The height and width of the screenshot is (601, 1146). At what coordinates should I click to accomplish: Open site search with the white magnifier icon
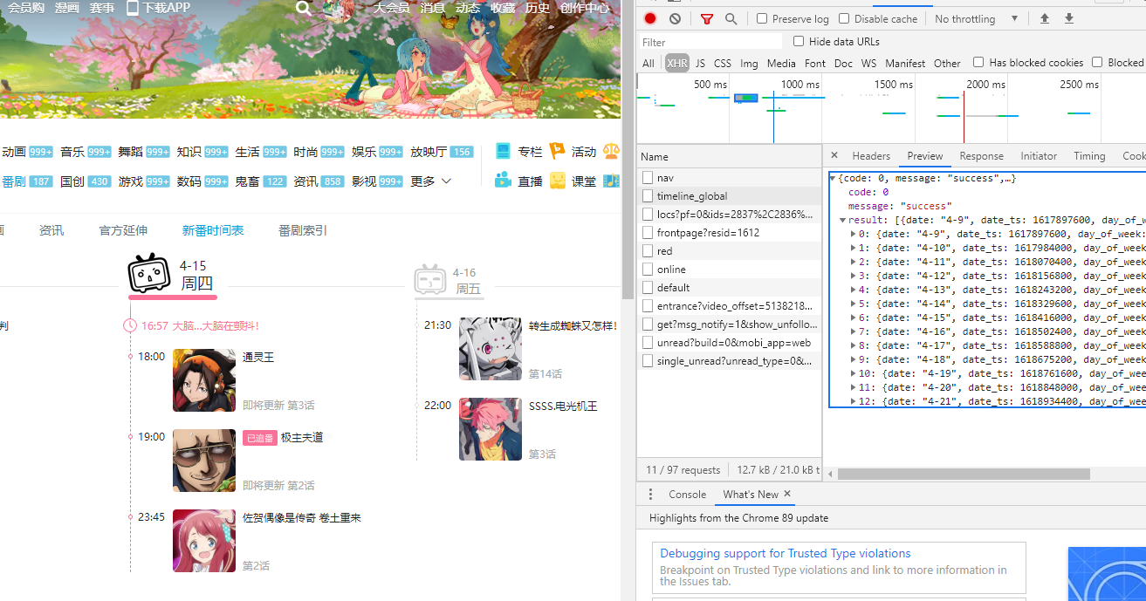click(303, 8)
